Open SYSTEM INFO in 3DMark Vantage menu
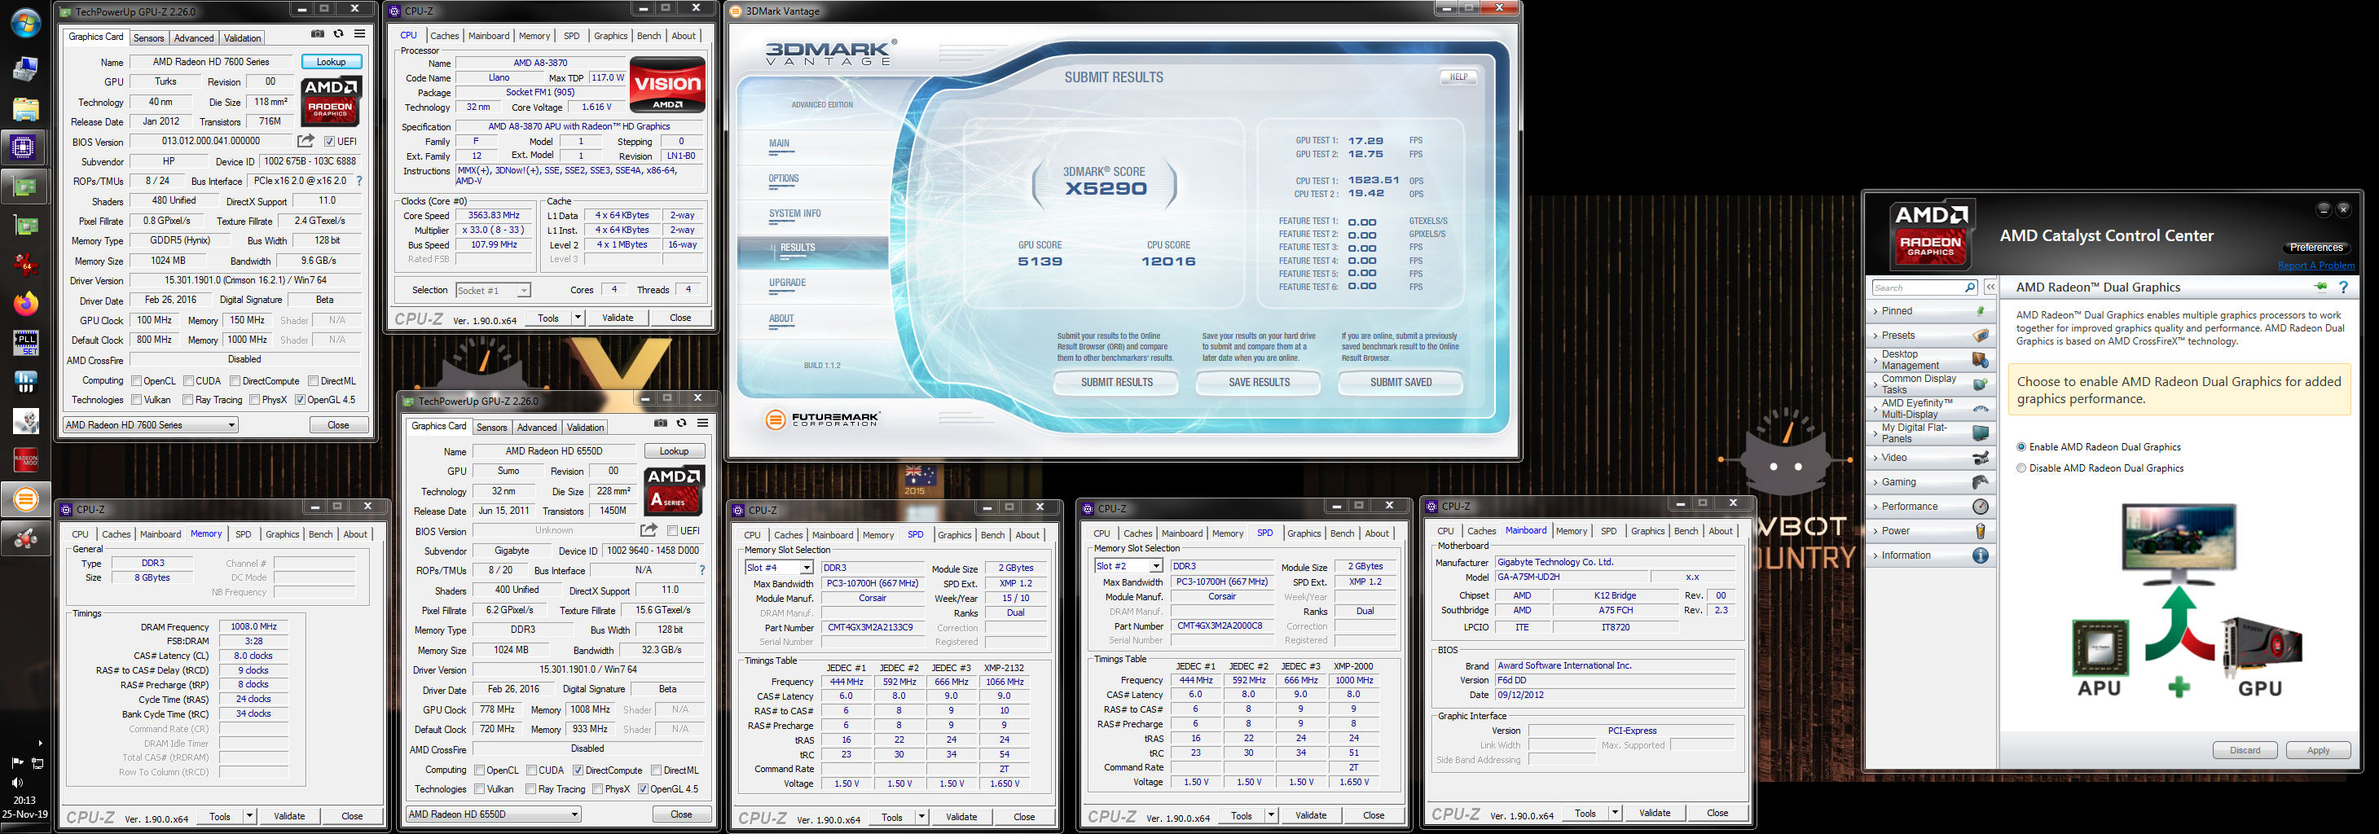This screenshot has width=2379, height=834. pyautogui.click(x=795, y=213)
